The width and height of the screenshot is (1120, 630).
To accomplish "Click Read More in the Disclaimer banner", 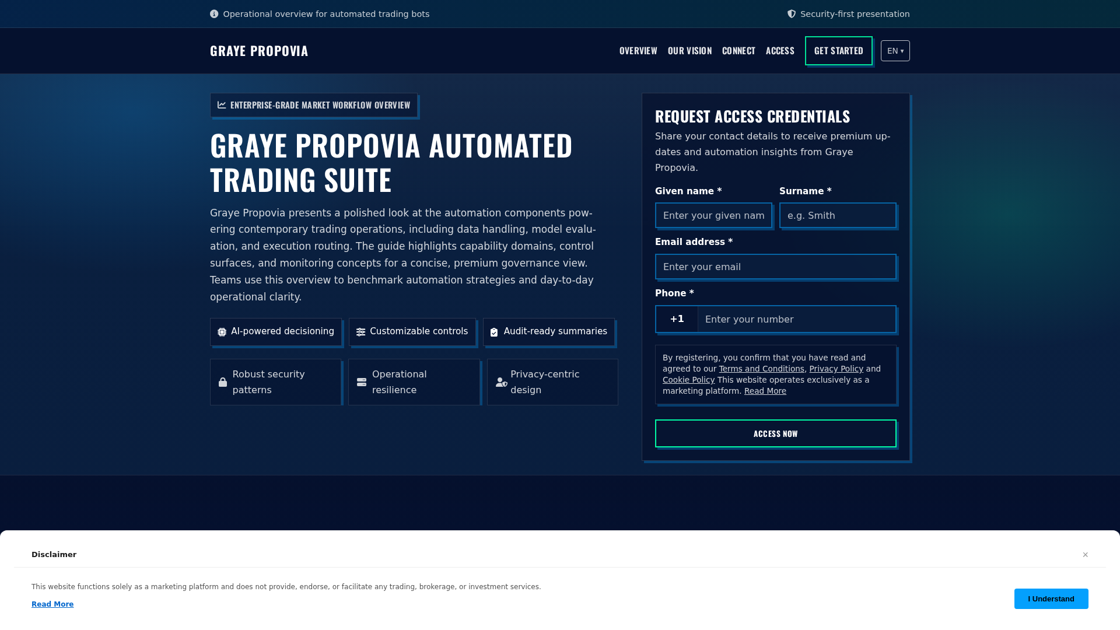I will pyautogui.click(x=52, y=604).
